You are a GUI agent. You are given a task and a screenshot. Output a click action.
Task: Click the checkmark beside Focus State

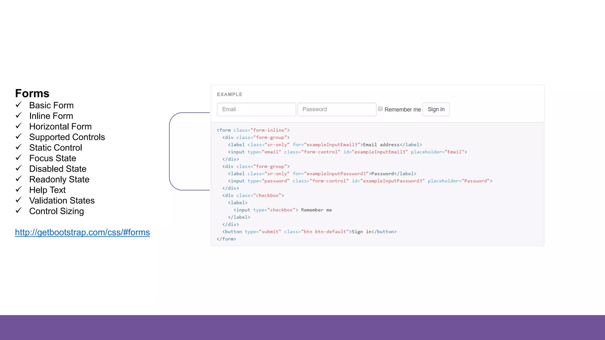pyautogui.click(x=19, y=158)
